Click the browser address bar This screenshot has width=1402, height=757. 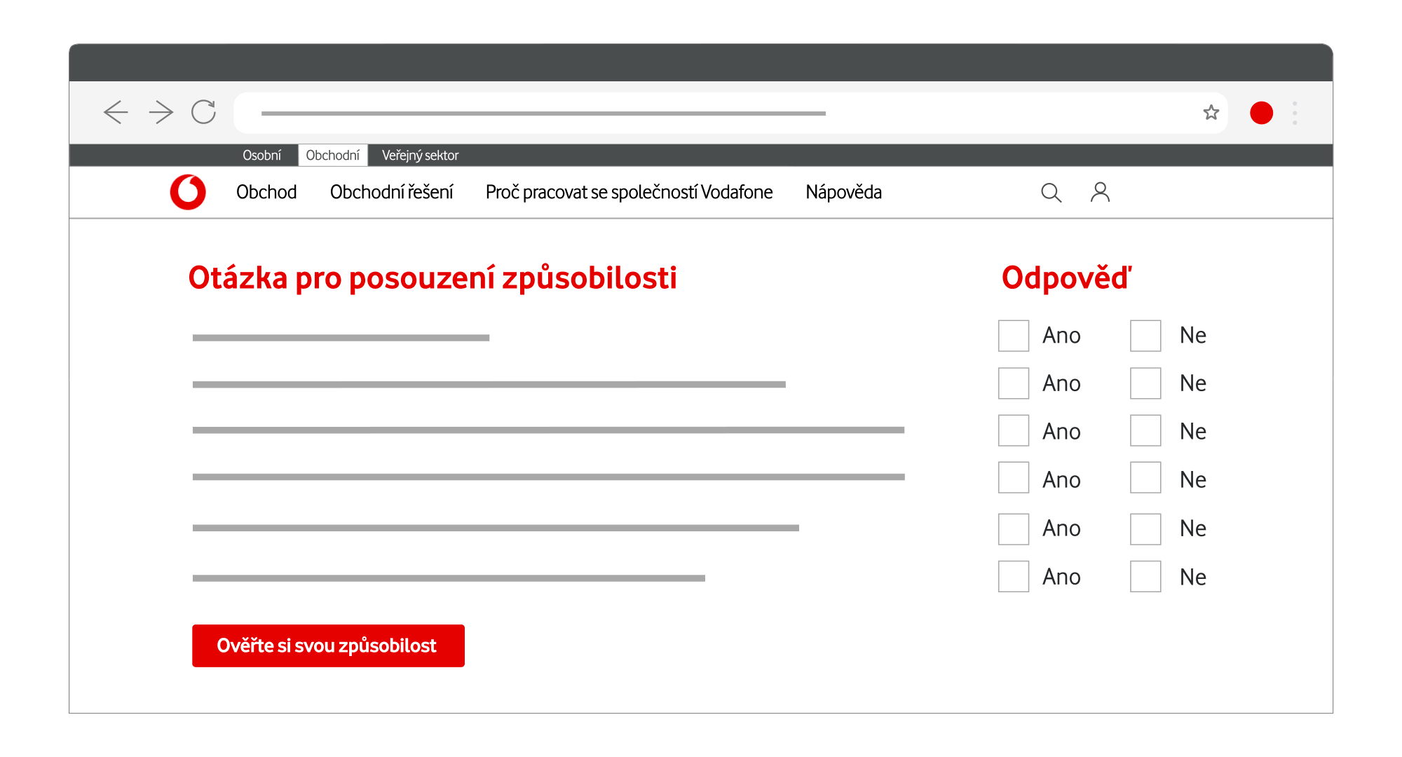click(730, 113)
